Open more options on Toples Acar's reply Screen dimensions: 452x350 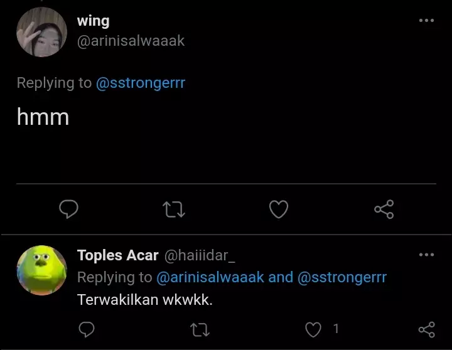426,255
